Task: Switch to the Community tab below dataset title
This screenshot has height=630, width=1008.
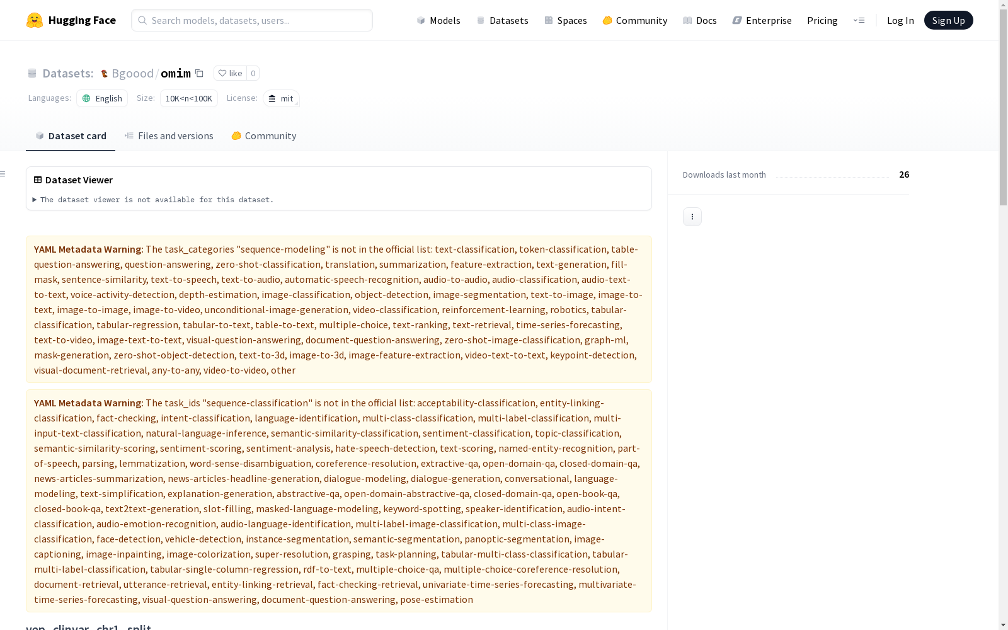Action: [x=264, y=135]
